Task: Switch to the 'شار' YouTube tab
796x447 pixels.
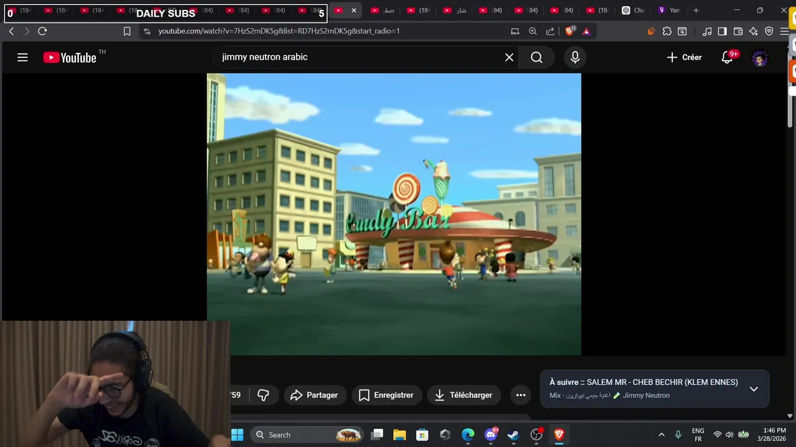Action: 455,11
